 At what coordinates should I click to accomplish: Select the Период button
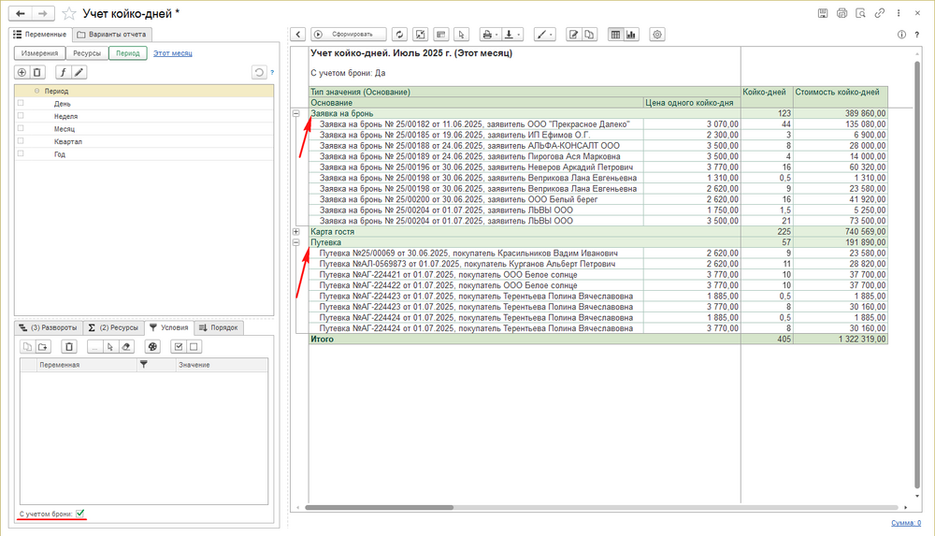click(x=127, y=53)
